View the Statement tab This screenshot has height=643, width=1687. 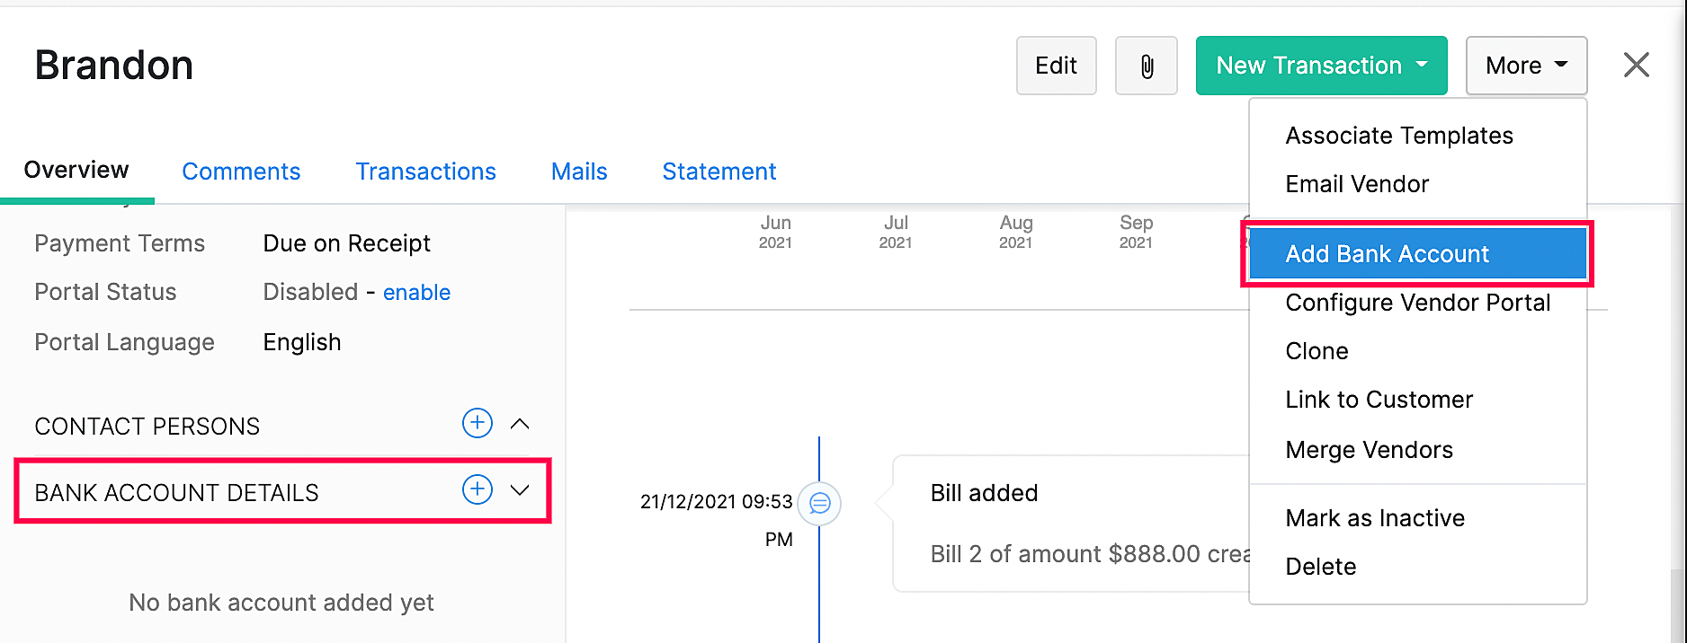pos(719,172)
